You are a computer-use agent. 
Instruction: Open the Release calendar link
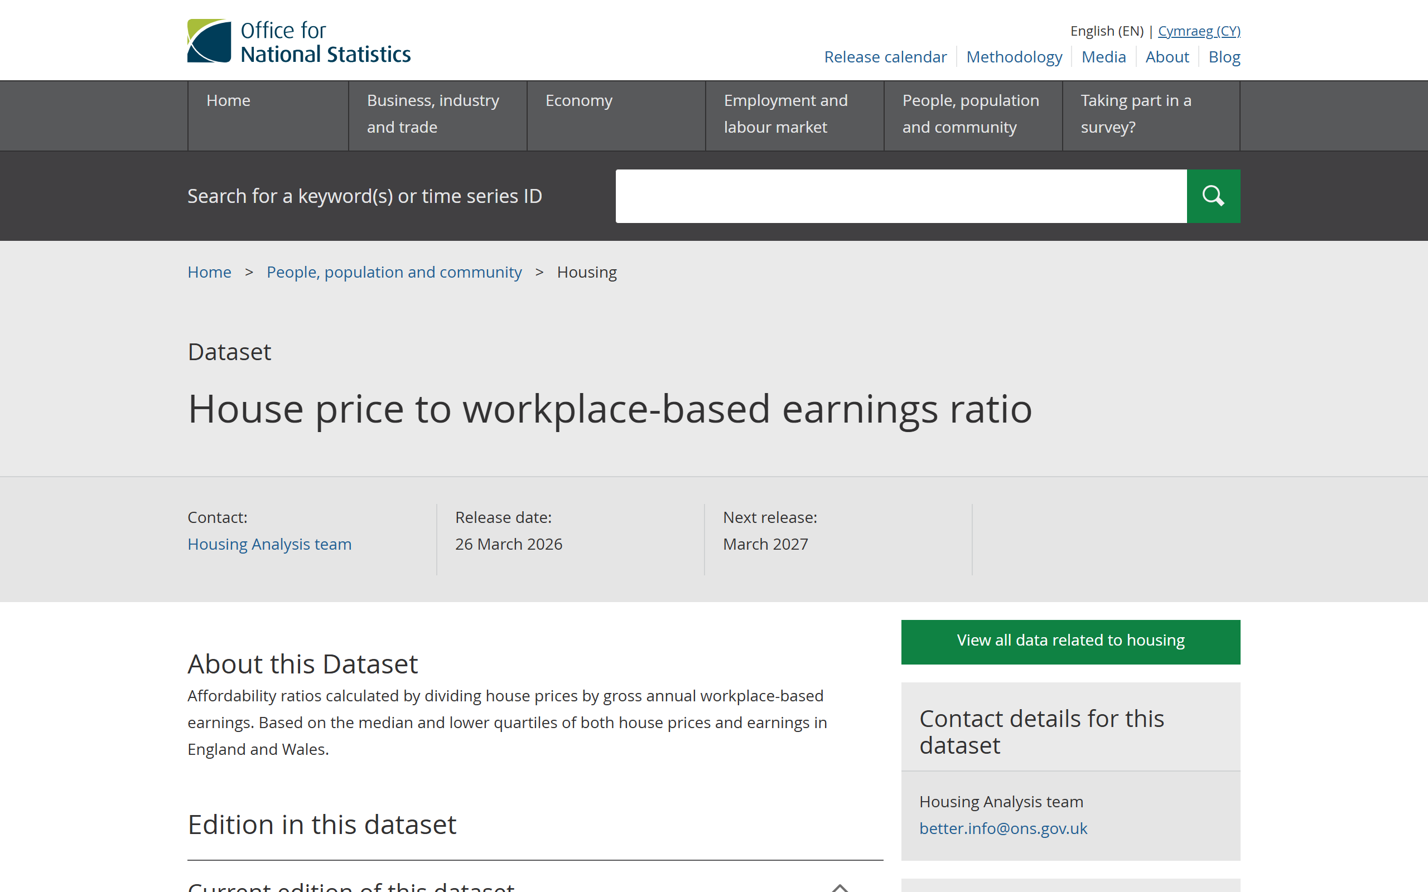885,57
